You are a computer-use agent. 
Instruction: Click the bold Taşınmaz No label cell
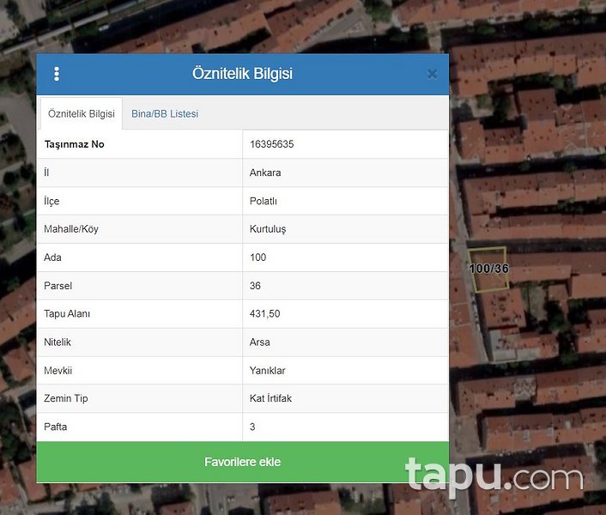point(74,144)
